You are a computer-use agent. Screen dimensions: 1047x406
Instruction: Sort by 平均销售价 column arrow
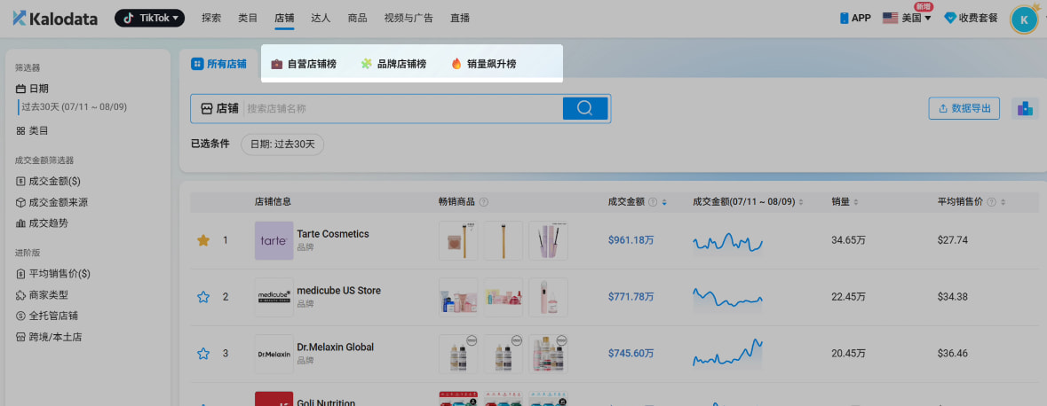[1003, 202]
